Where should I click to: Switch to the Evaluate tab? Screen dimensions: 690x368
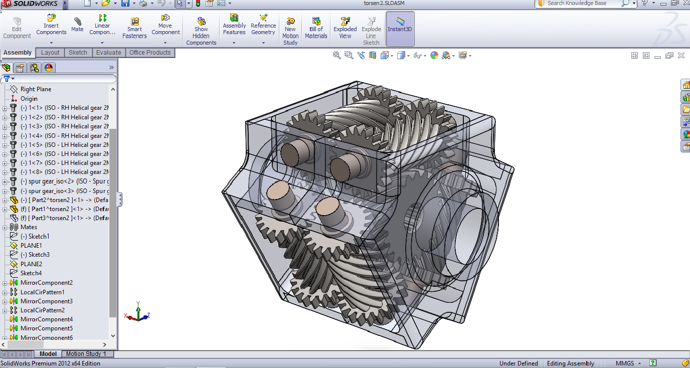click(109, 53)
